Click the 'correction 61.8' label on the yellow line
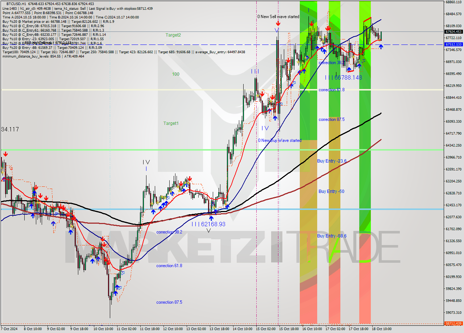 [332, 90]
